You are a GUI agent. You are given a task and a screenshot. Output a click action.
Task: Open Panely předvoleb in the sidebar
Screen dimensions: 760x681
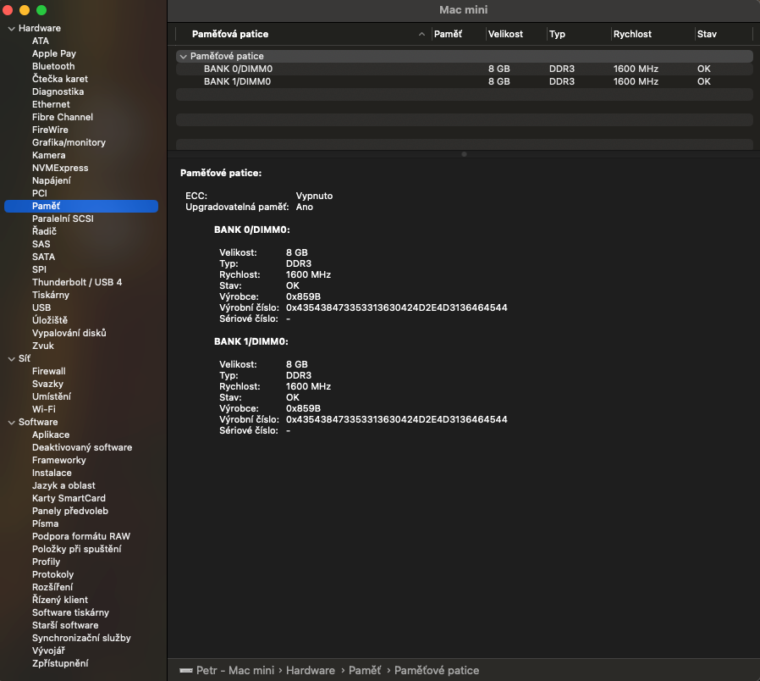click(x=69, y=511)
